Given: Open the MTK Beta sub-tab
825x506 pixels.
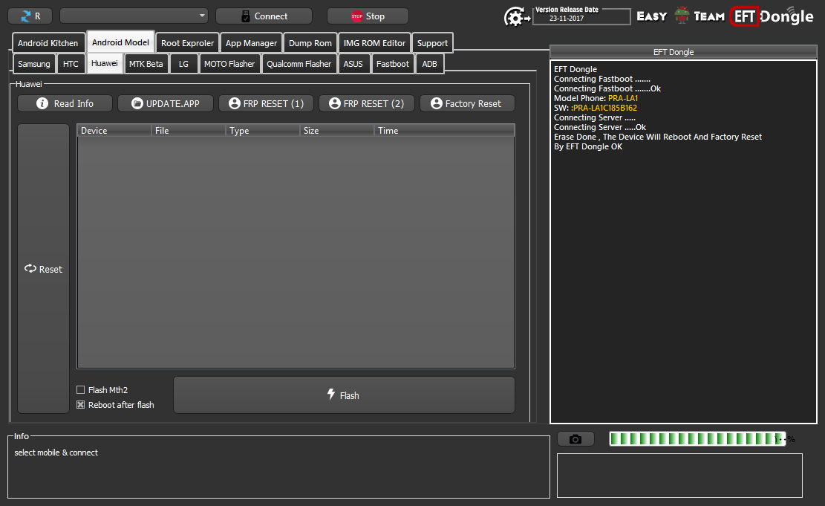Looking at the screenshot, I should [146, 64].
